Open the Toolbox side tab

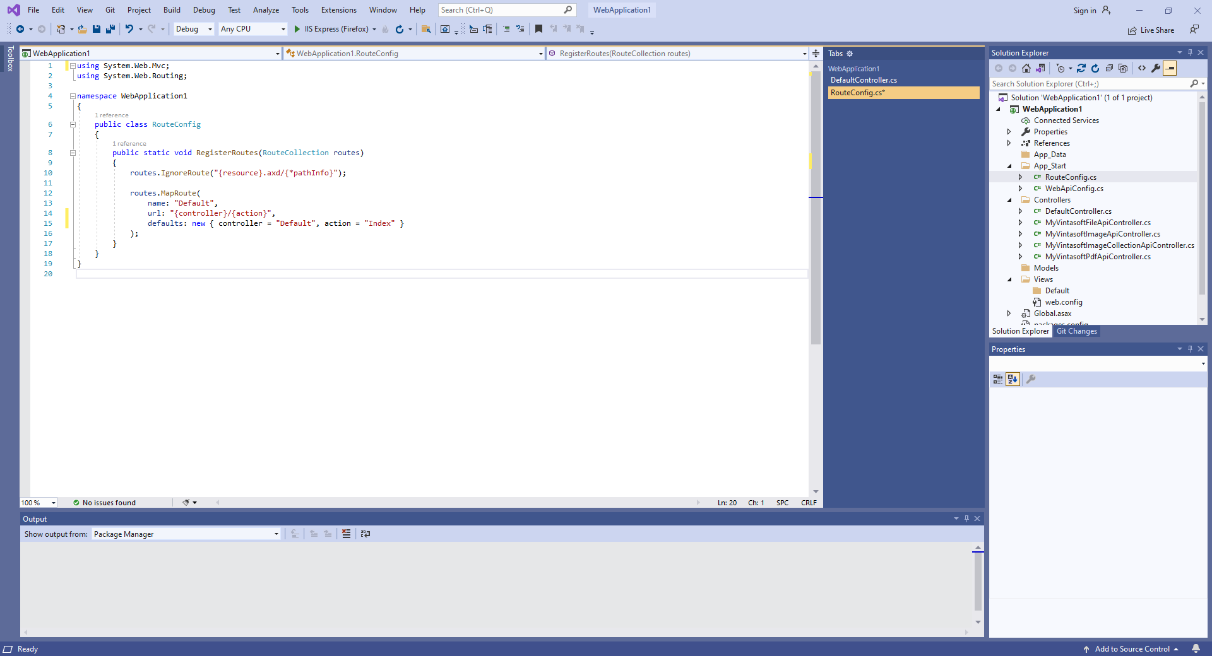coord(10,58)
